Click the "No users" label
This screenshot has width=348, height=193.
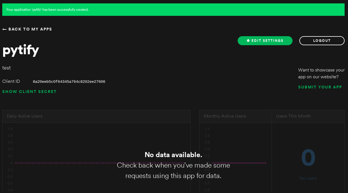coord(308,178)
